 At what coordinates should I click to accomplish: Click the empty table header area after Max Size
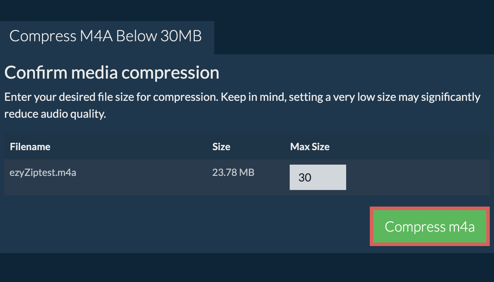point(409,147)
